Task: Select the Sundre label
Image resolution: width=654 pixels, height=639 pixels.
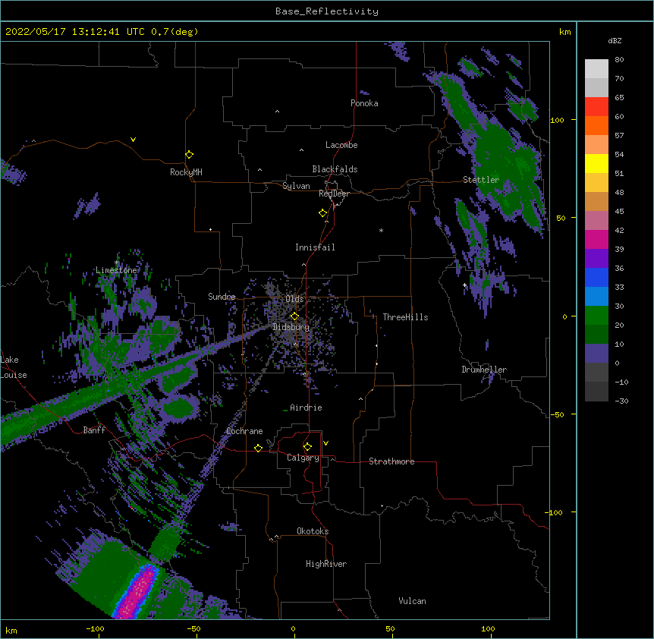Action: pos(222,297)
